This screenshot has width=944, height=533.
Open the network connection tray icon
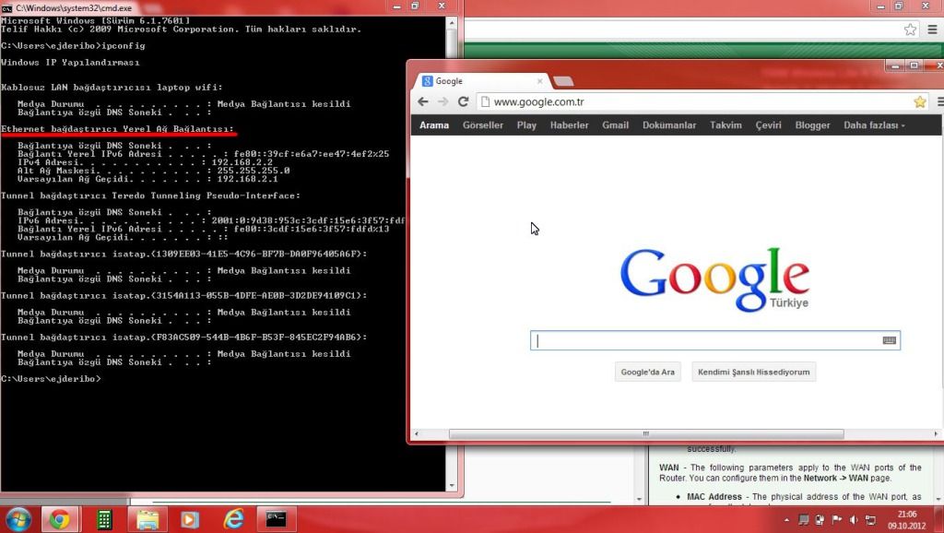pyautogui.click(x=870, y=520)
